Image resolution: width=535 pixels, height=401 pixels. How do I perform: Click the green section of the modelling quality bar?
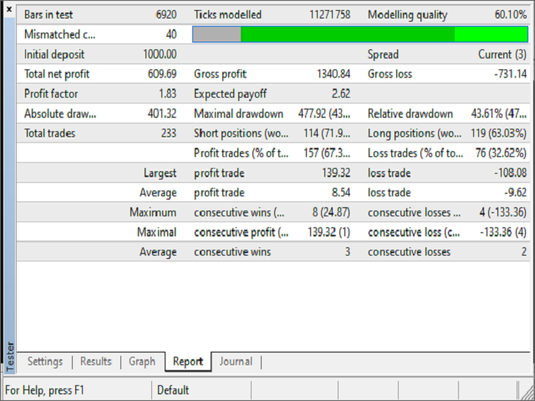(347, 34)
